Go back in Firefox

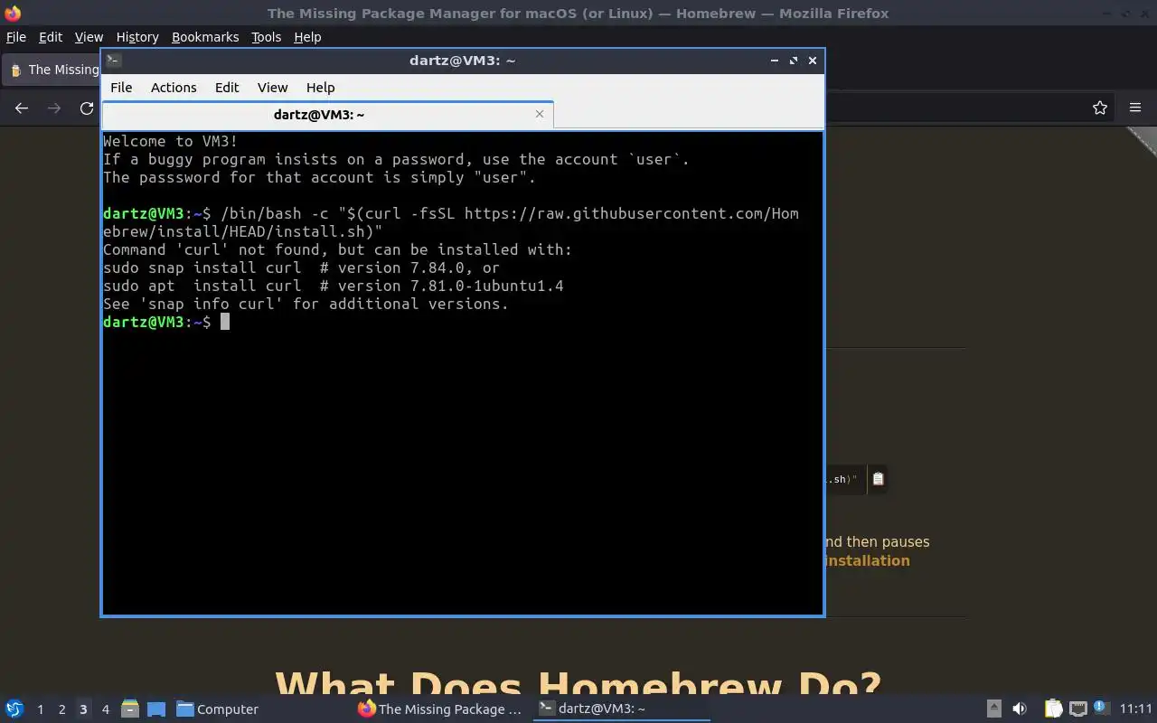22,108
